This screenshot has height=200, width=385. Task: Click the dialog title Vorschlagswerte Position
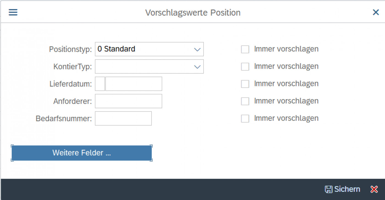coord(193,13)
